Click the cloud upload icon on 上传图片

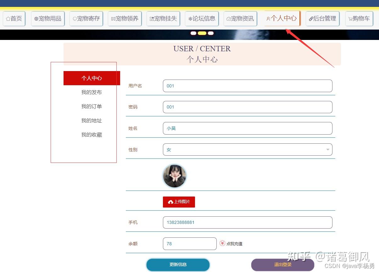(x=171, y=202)
